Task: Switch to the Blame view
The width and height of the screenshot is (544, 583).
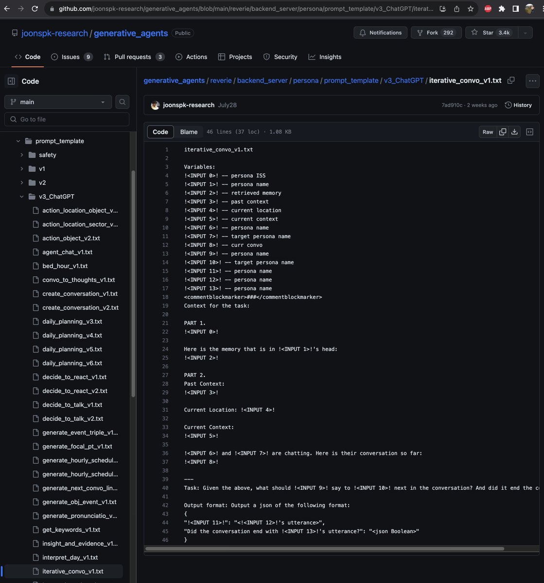Action: pyautogui.click(x=189, y=132)
